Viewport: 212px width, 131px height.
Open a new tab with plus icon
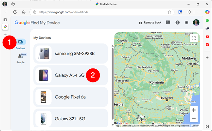[x=5, y=35]
